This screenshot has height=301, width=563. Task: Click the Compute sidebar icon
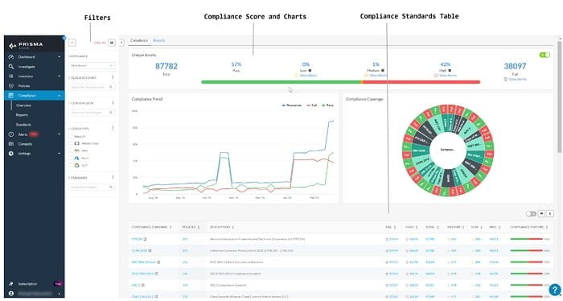(11, 144)
